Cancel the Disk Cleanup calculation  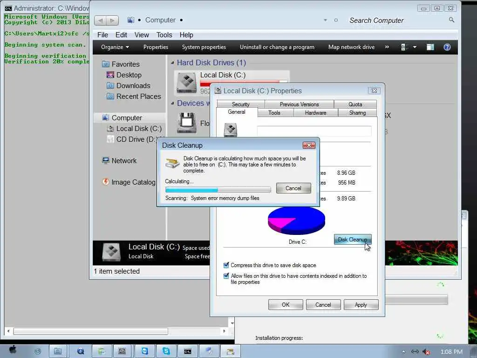(x=293, y=188)
